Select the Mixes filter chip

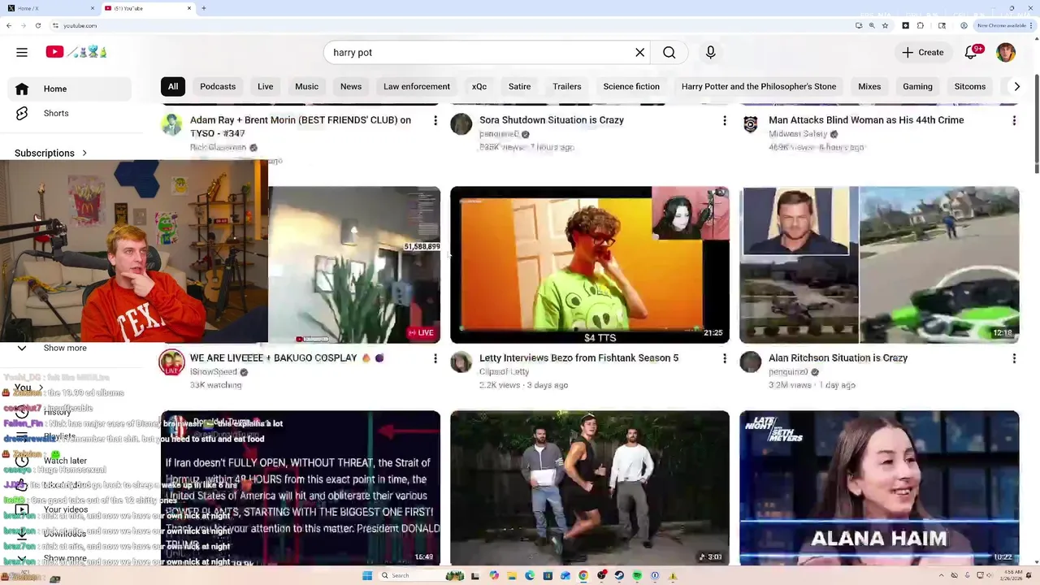[869, 86]
